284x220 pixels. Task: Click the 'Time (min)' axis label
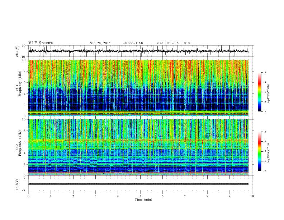(143, 200)
